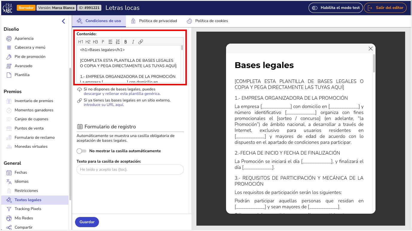
Task: Apply H3 heading in the content toolbar
Action: [x=95, y=42]
